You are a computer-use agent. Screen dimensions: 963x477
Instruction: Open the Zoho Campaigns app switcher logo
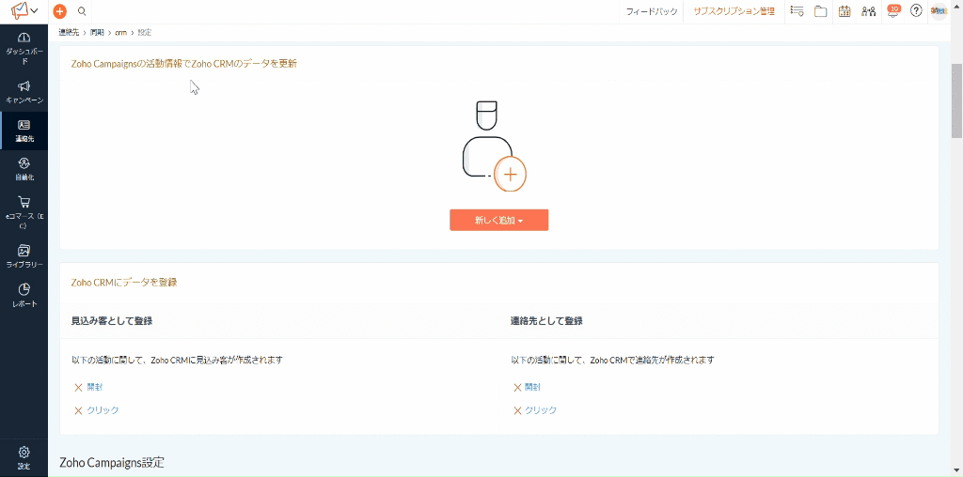point(24,10)
